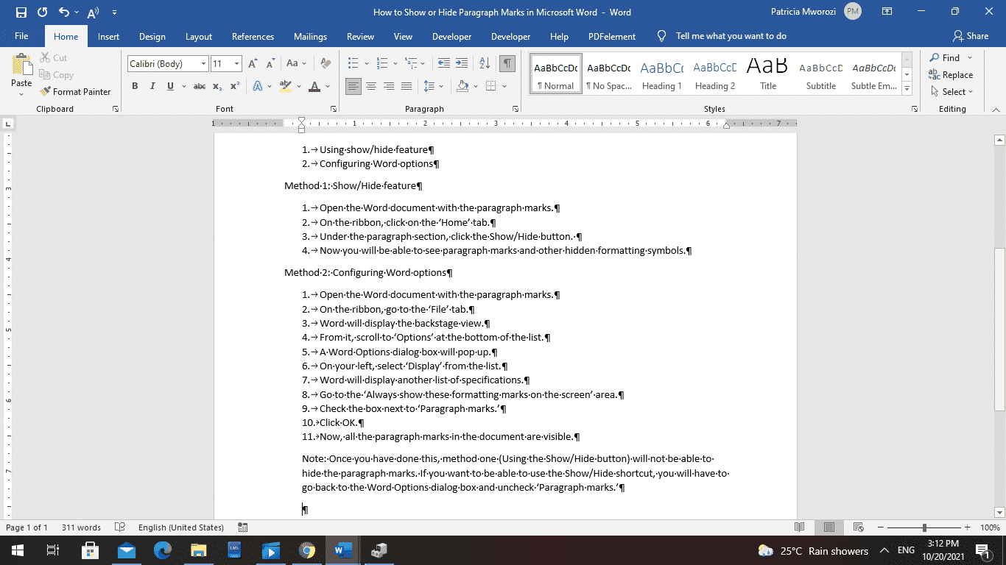Click the Save icon in title bar
The image size is (1006, 565).
(x=21, y=13)
